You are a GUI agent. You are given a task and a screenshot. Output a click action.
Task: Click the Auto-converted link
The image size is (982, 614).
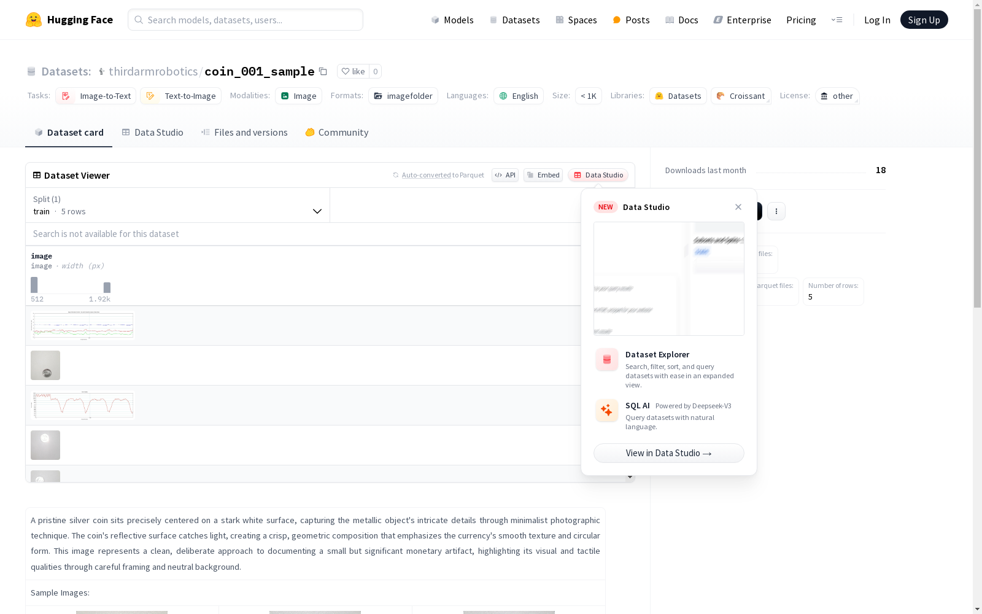[x=426, y=175]
